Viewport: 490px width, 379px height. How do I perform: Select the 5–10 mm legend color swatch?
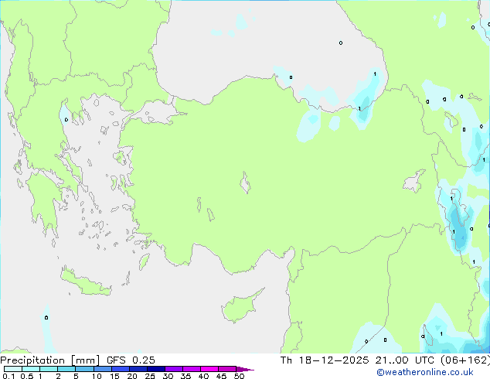coord(84,369)
